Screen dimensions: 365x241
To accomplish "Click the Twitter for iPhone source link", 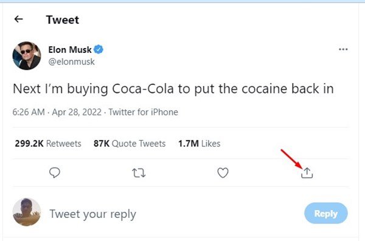I will tap(144, 112).
